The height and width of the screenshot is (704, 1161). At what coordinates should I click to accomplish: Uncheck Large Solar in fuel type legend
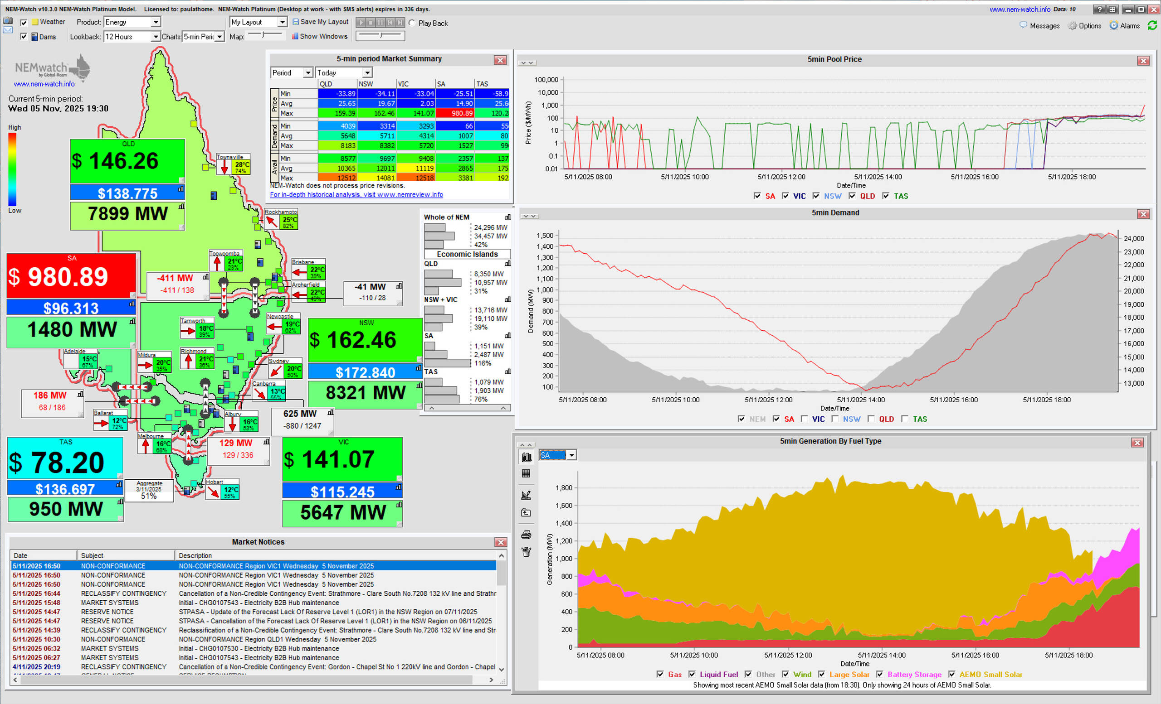822,675
